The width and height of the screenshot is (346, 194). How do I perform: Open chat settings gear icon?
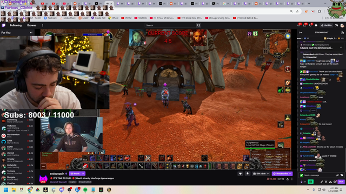click(335, 182)
